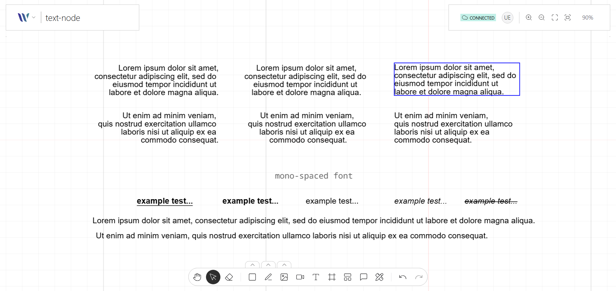Image resolution: width=616 pixels, height=291 pixels.
Task: Open the Templates layout tool
Action: tap(347, 277)
